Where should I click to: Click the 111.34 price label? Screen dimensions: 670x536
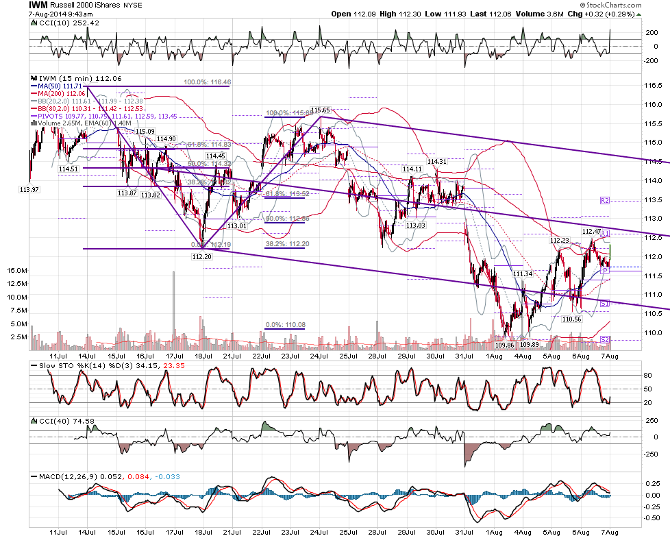click(x=523, y=274)
